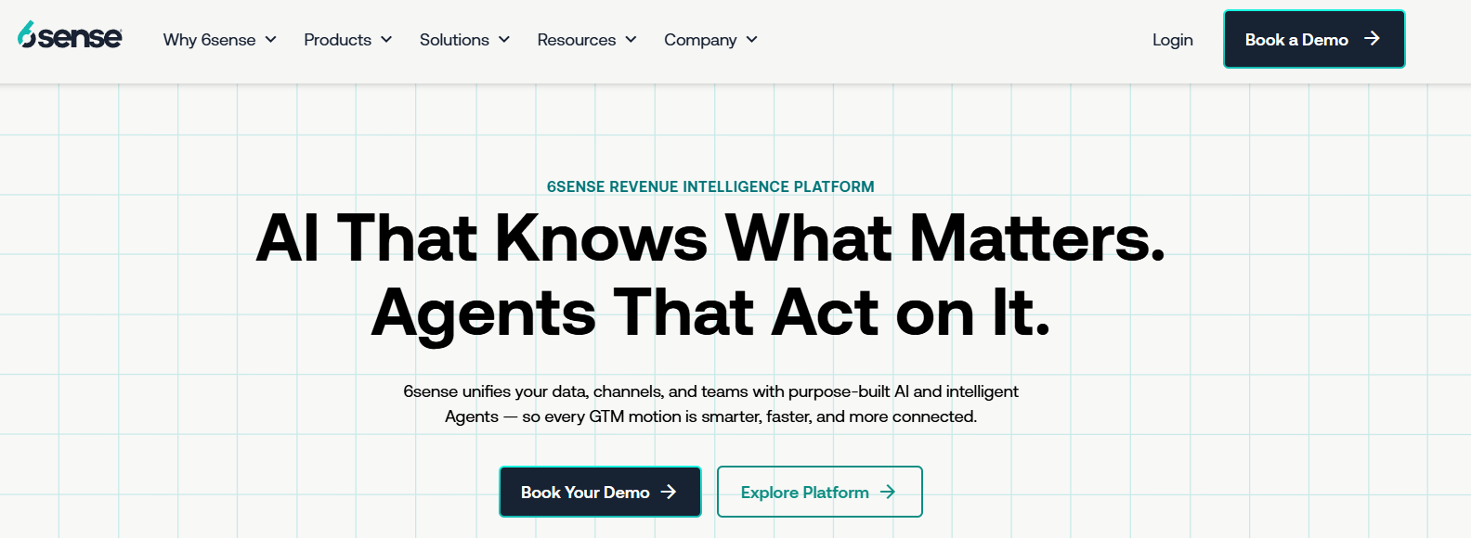
Task: Click the arrow icon in Book Your Demo
Action: tap(669, 492)
